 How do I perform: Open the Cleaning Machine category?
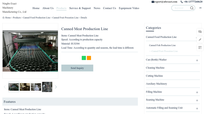(155, 68)
